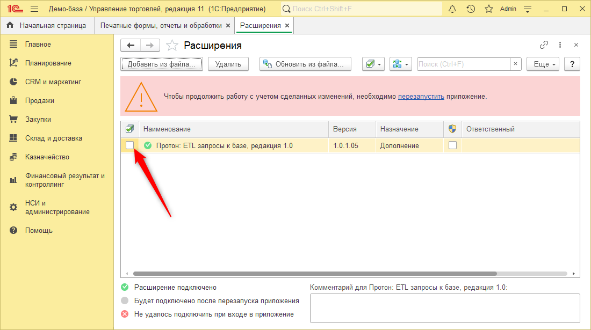Image resolution: width=591 pixels, height=330 pixels.
Task: Focus the Поиск (Ctrl+F) list search field
Action: [x=464, y=64]
